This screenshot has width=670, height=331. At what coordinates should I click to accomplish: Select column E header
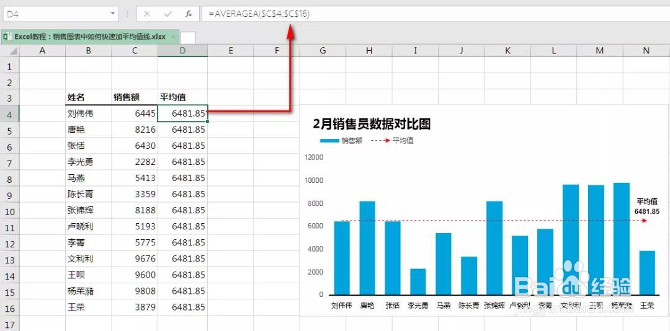(231, 51)
